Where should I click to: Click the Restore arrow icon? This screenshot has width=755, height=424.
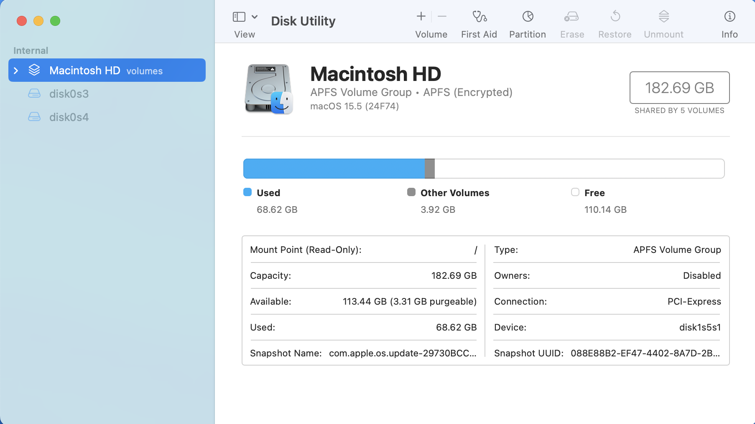pos(615,17)
